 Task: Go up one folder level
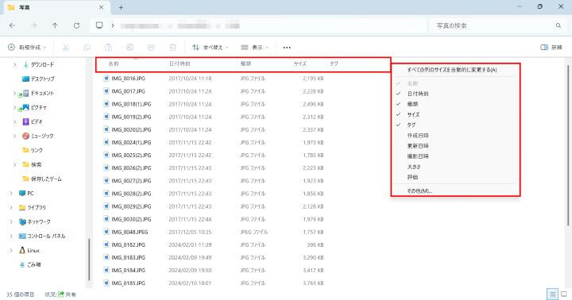coord(55,25)
